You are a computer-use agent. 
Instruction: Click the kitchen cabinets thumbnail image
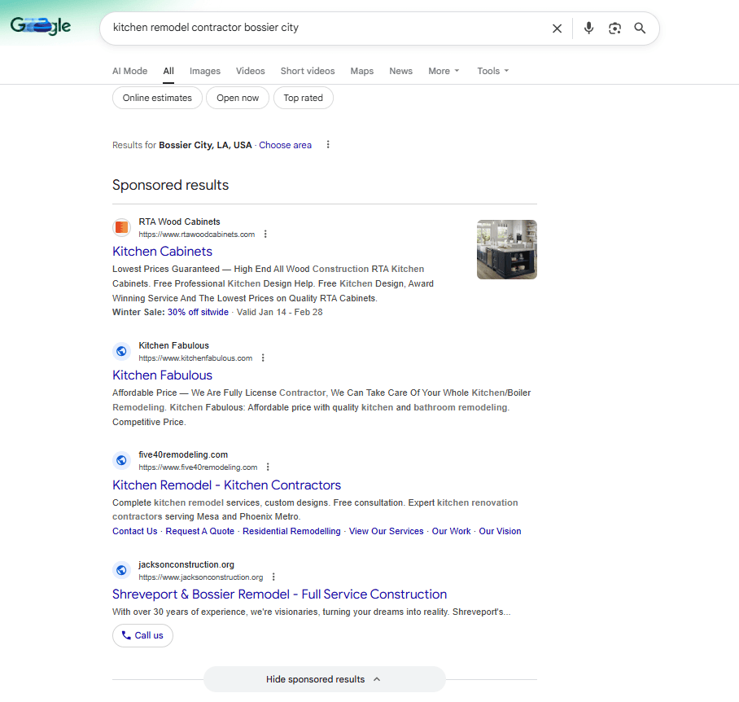click(x=506, y=250)
